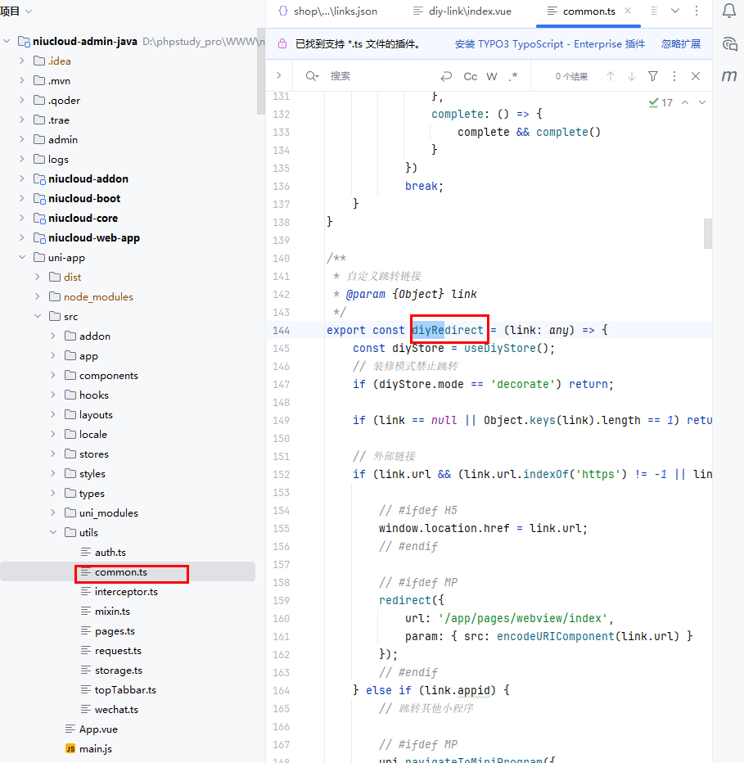Jump to next search occurrence arrow
This screenshot has height=763, width=744.
pyautogui.click(x=632, y=76)
